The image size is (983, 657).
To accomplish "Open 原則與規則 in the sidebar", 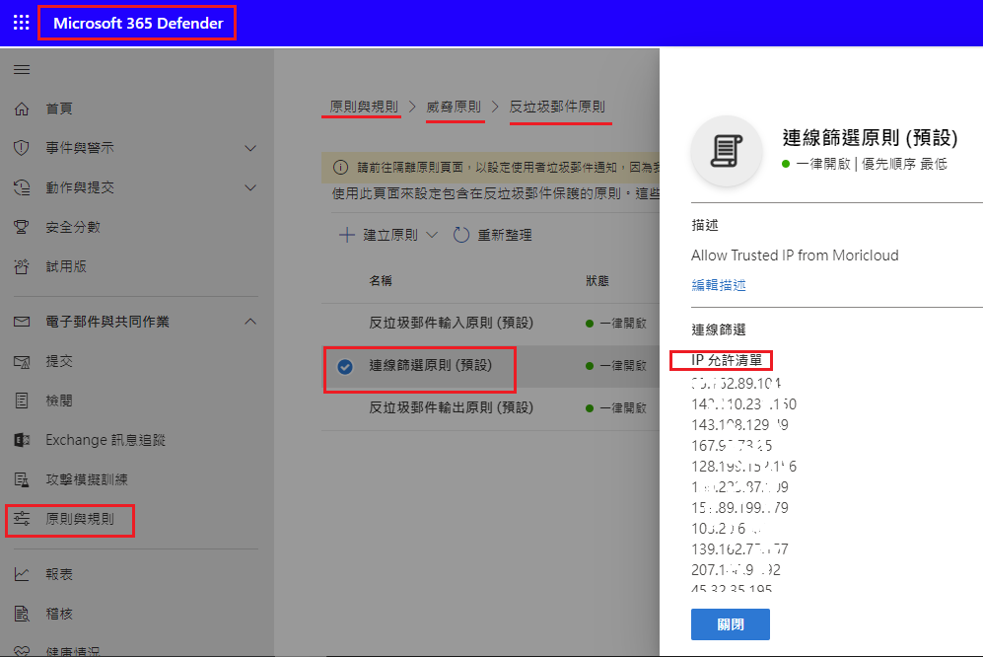I will (x=80, y=519).
